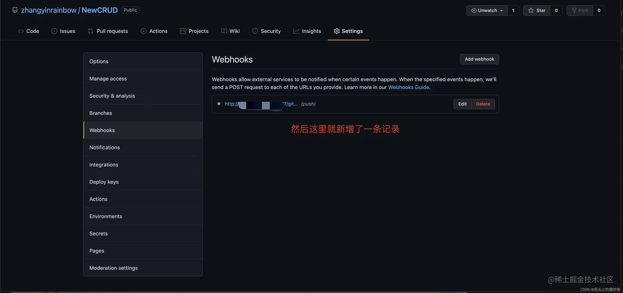623x293 pixels.
Task: Open the NewCRUD repository link
Action: (x=100, y=10)
